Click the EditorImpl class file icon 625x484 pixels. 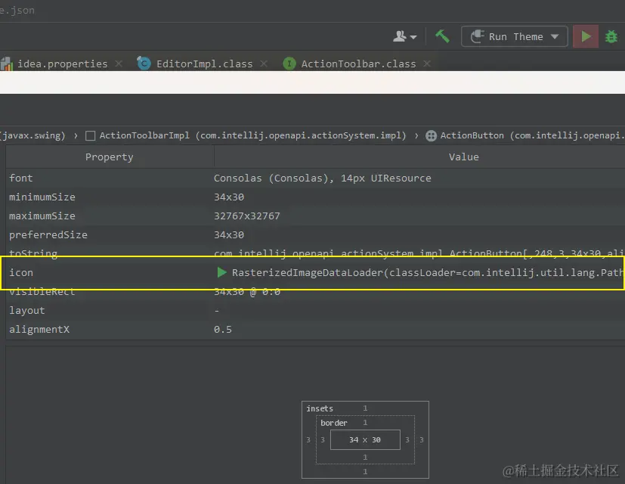144,63
